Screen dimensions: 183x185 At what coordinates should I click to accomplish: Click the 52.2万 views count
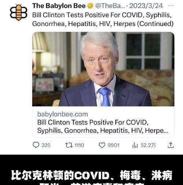point(148,145)
